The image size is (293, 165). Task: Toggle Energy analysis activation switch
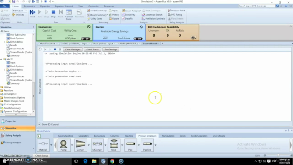coord(138,38)
